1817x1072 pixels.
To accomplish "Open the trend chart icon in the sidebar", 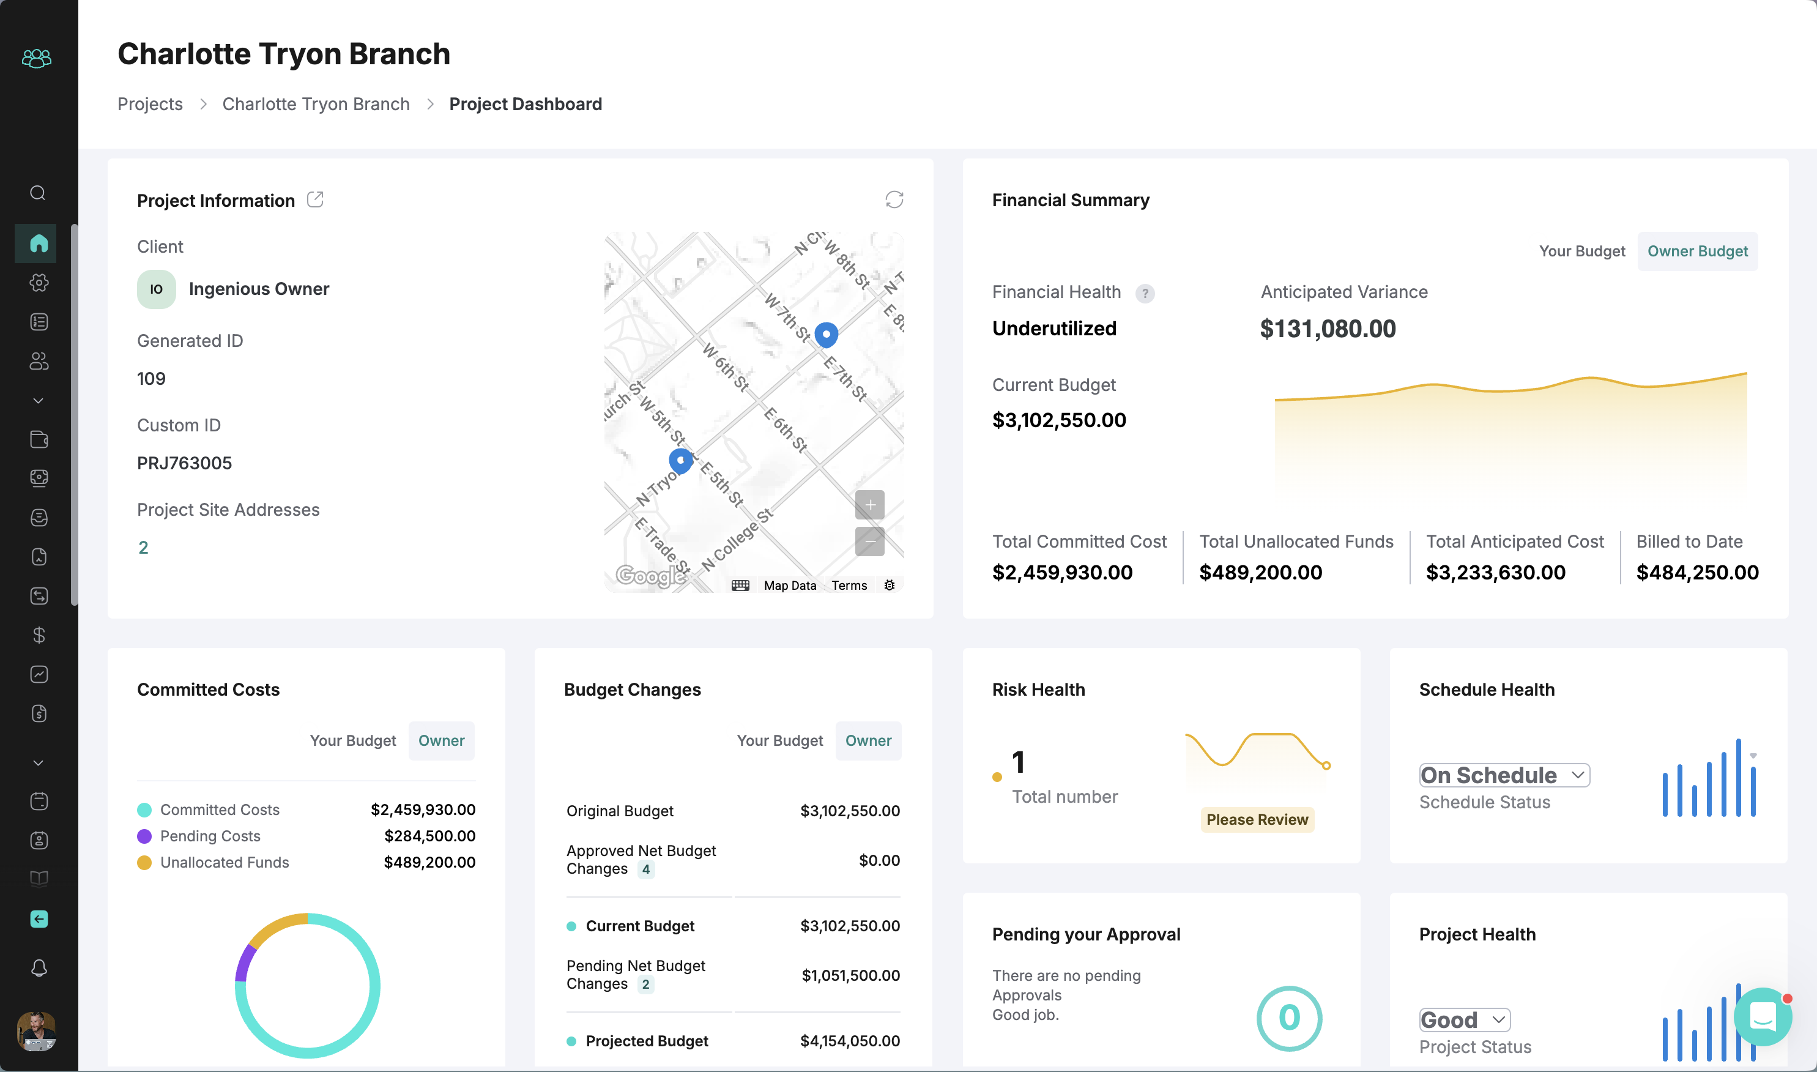I will (x=39, y=674).
